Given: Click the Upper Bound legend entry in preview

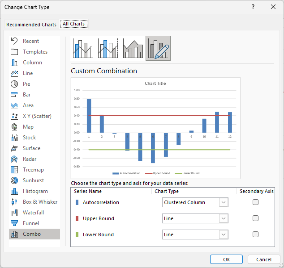Looking at the screenshot, I should pyautogui.click(x=158, y=173).
